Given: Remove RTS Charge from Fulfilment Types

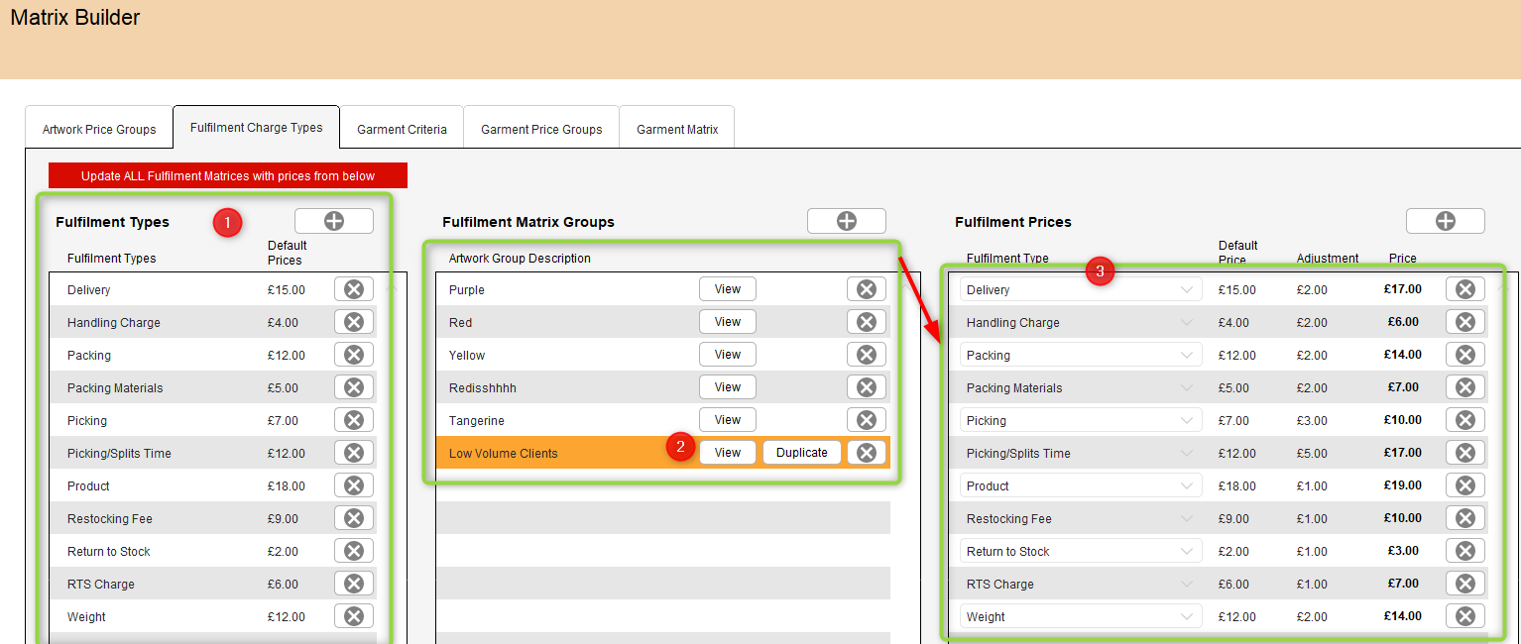Looking at the screenshot, I should [354, 584].
